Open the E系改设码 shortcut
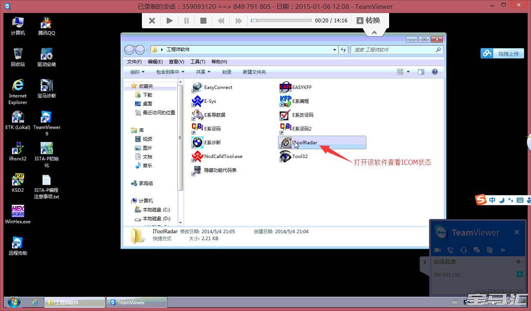The image size is (531, 311). pyautogui.click(x=296, y=115)
